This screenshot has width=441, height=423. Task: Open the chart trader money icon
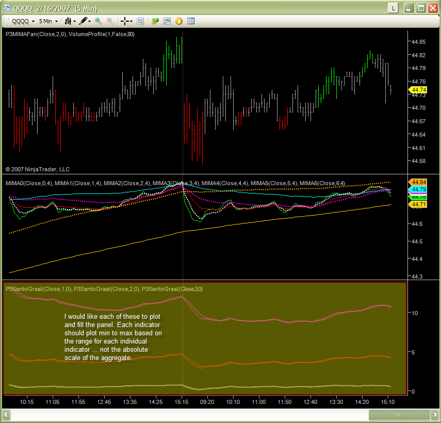tap(155, 21)
